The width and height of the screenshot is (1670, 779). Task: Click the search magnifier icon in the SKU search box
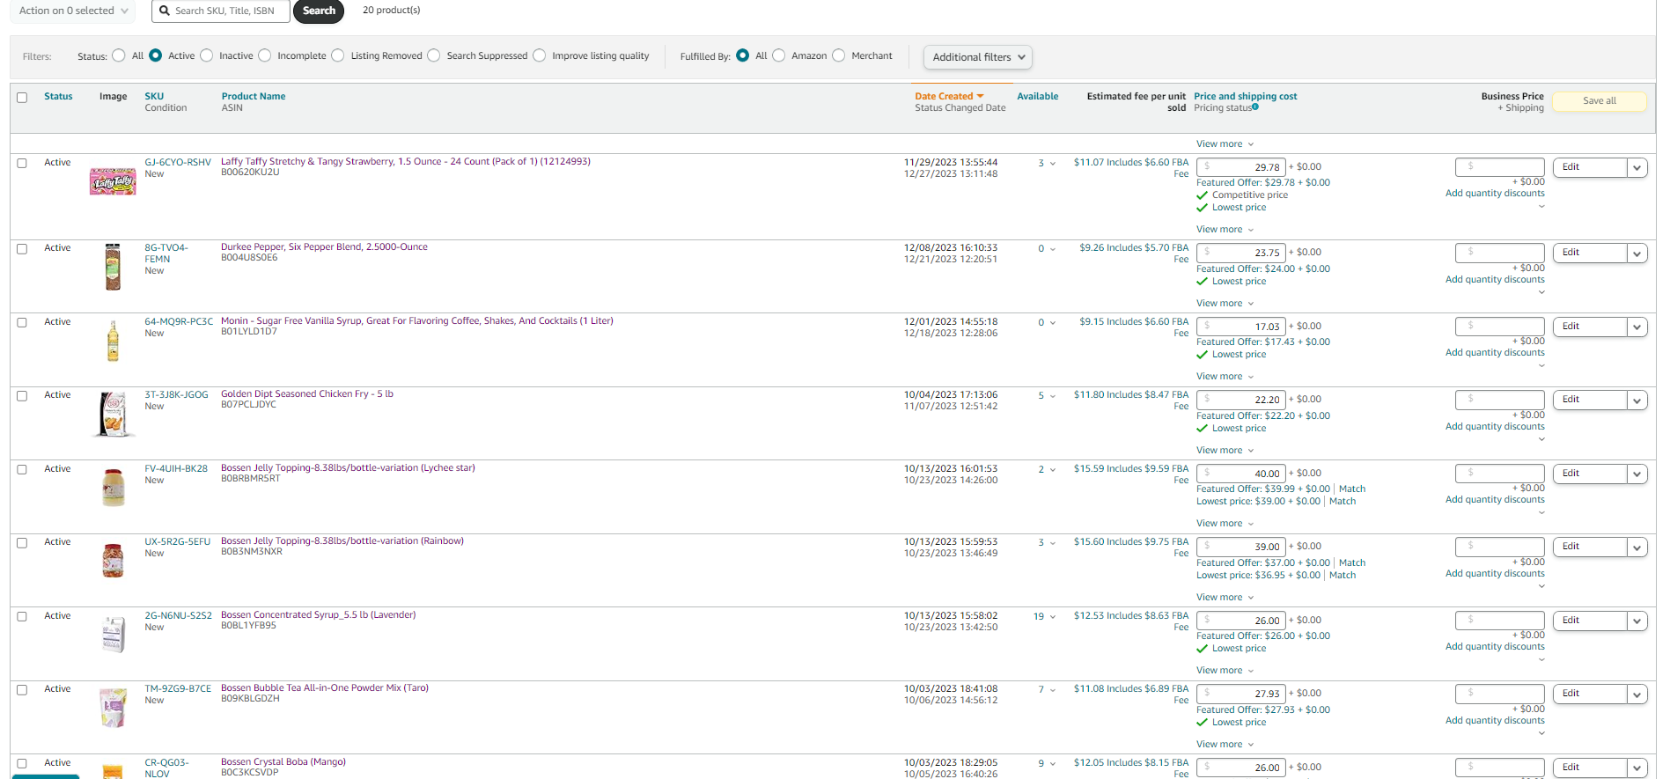pos(165,11)
